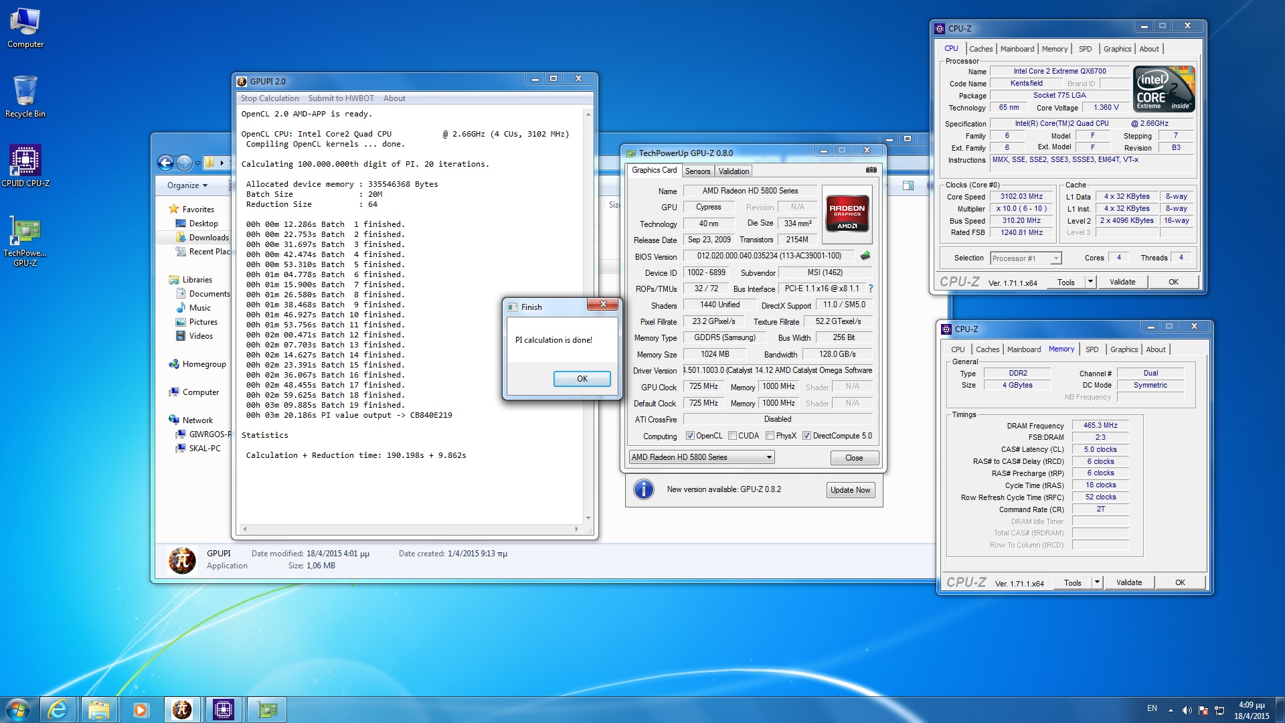
Task: Click the GPUPI vertical scrollbar up arrow
Action: click(588, 114)
